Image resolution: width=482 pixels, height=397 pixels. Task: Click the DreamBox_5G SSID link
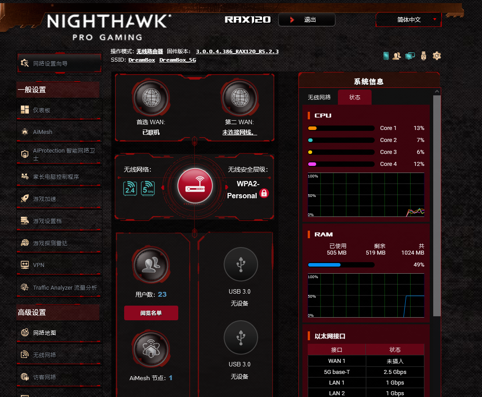pos(177,59)
